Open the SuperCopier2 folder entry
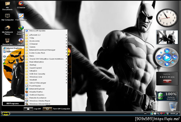 pyautogui.click(x=46, y=68)
